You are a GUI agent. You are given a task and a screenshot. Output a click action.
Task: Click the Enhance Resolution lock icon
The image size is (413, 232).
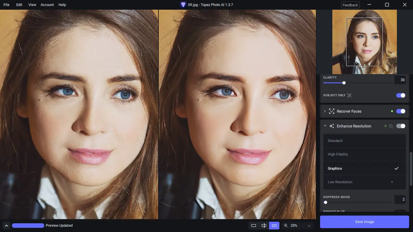[x=391, y=126]
